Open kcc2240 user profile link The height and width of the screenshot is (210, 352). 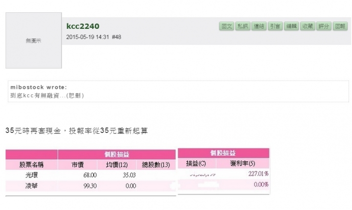[83, 26]
